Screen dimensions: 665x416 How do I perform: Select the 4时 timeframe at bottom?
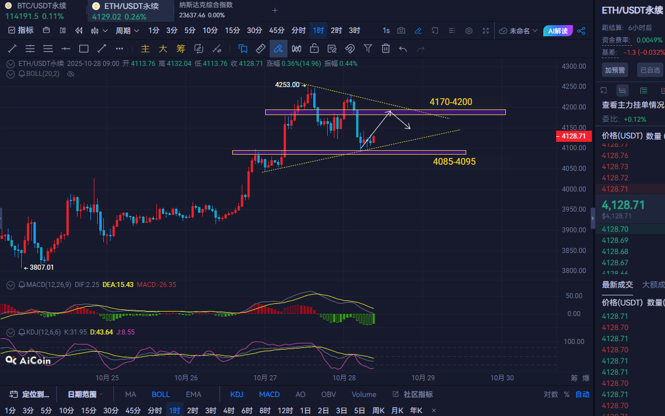(x=229, y=410)
